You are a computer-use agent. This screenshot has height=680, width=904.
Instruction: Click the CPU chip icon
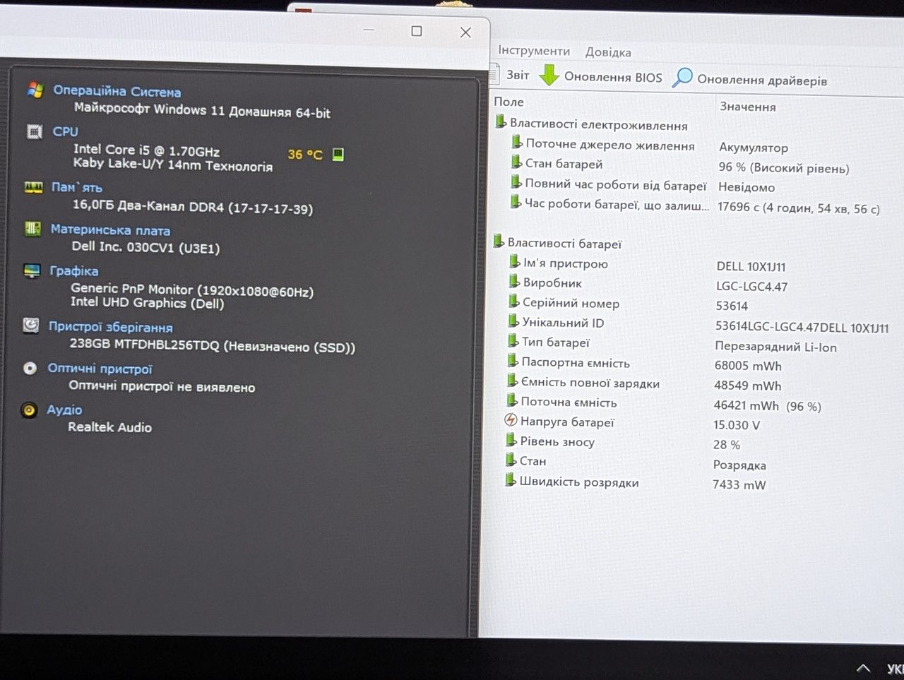(x=35, y=131)
